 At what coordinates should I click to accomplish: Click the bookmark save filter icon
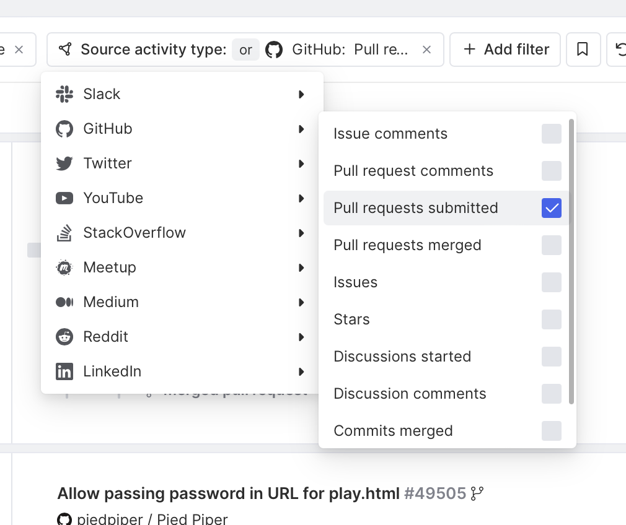(x=583, y=50)
